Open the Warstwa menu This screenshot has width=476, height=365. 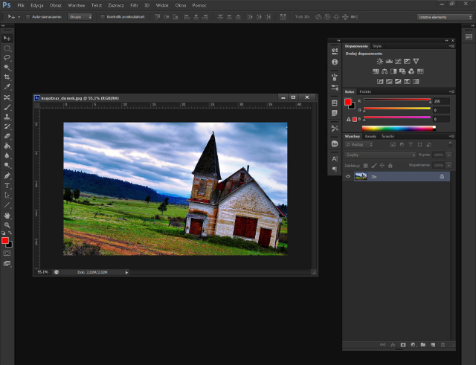click(x=76, y=5)
